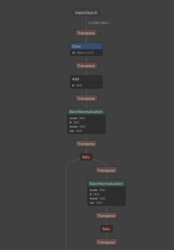This screenshot has width=174, height=250.
Task: Click scale ⟨64⟩ in the branch BatchNormalization
Action: 98,190
